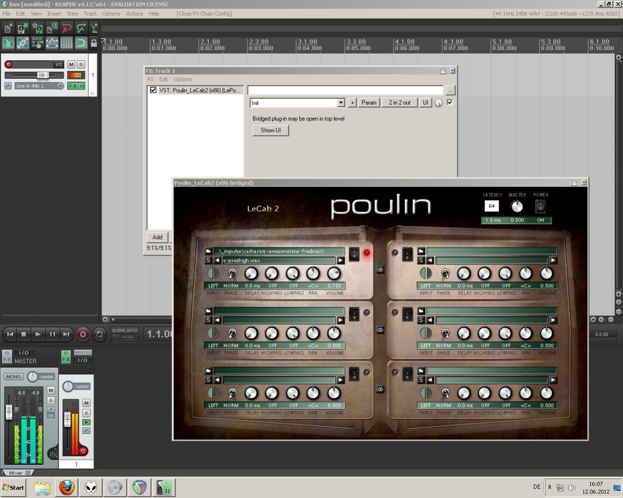
Task: Toggle move envelope points with items icon
Action: pyautogui.click(x=52, y=43)
